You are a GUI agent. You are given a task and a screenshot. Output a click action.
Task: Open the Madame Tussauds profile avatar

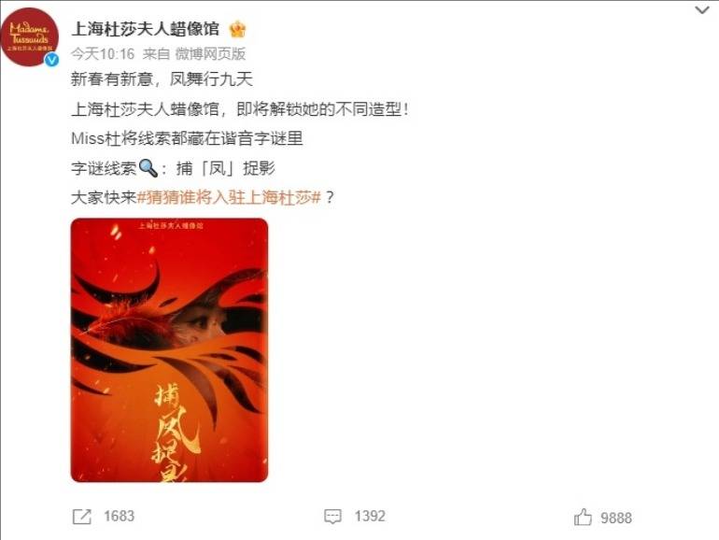pyautogui.click(x=29, y=36)
